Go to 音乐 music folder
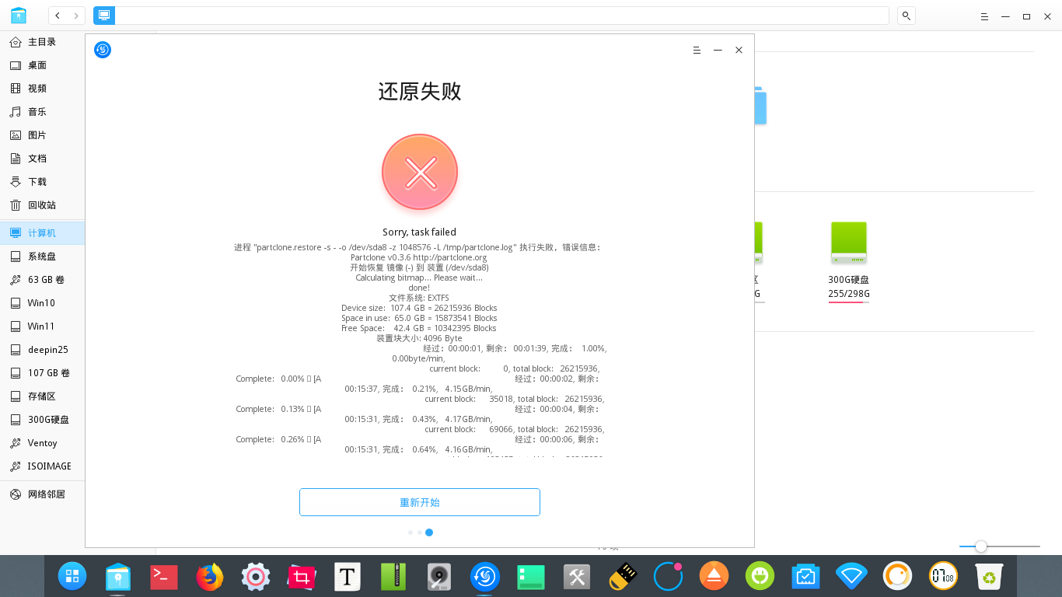The image size is (1062, 597). (x=43, y=112)
